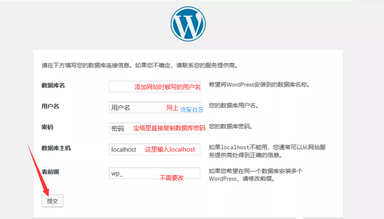The height and width of the screenshot is (219, 384).
Task: Click description 如果localhost不能用
Action: pyautogui.click(x=267, y=151)
